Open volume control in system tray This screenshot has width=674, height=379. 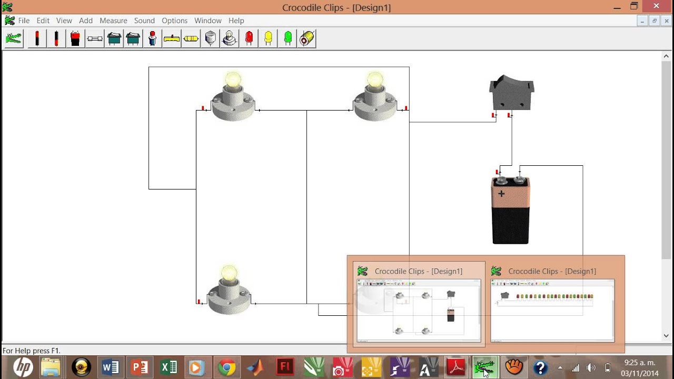pyautogui.click(x=591, y=367)
